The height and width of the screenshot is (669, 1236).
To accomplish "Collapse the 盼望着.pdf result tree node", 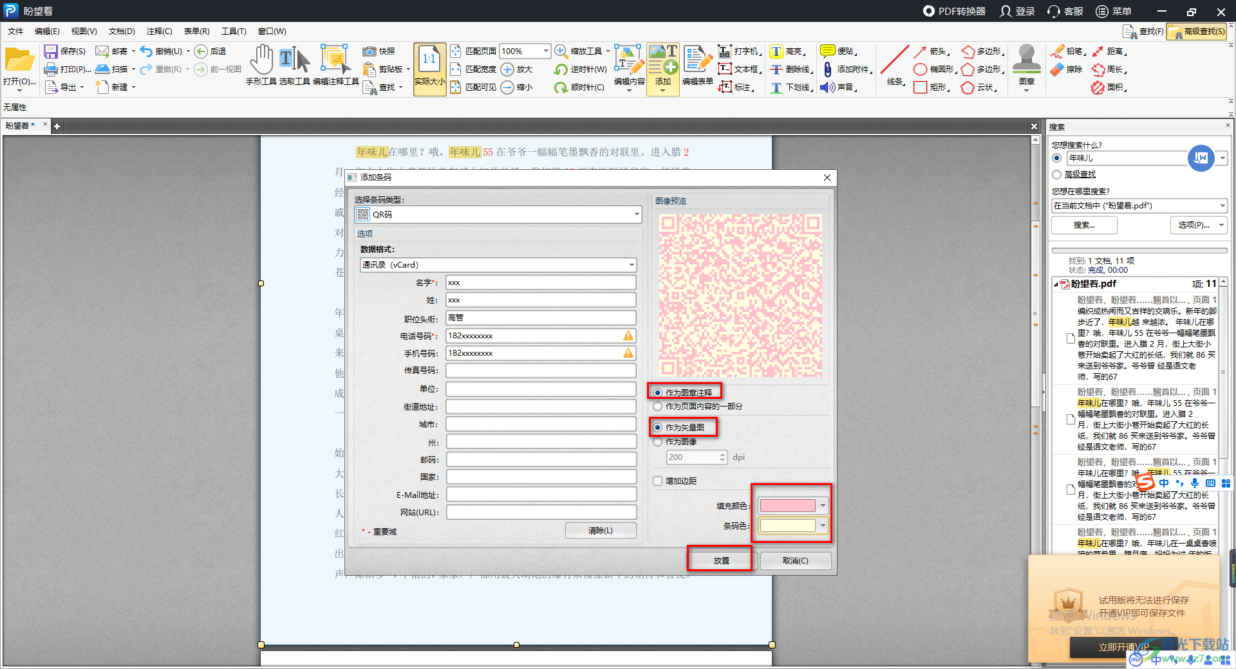I will (1056, 284).
